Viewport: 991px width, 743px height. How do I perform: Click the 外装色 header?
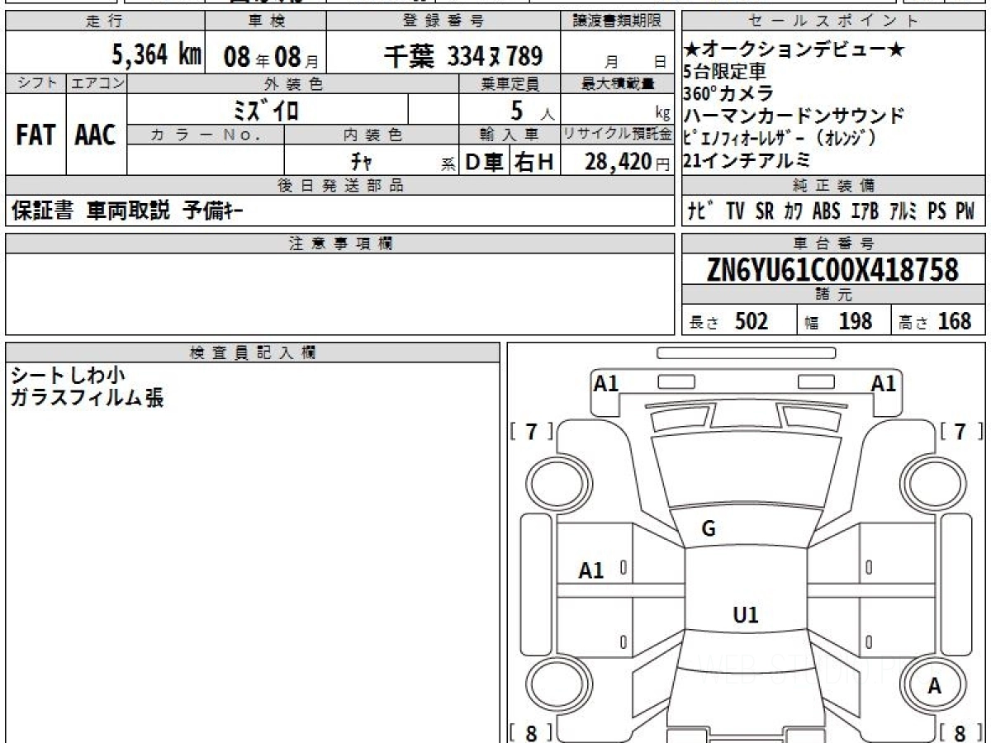pyautogui.click(x=293, y=83)
